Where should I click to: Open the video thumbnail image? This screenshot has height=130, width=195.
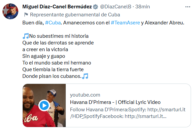tap(44, 106)
